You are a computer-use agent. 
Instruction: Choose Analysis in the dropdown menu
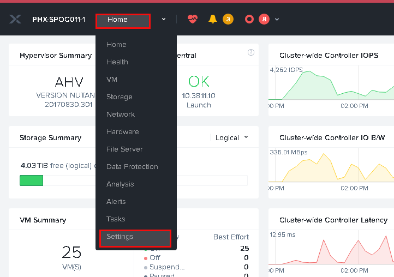[120, 184]
